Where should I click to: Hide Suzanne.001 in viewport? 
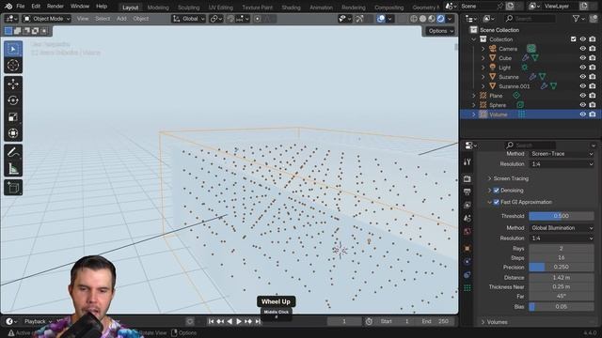tap(583, 86)
